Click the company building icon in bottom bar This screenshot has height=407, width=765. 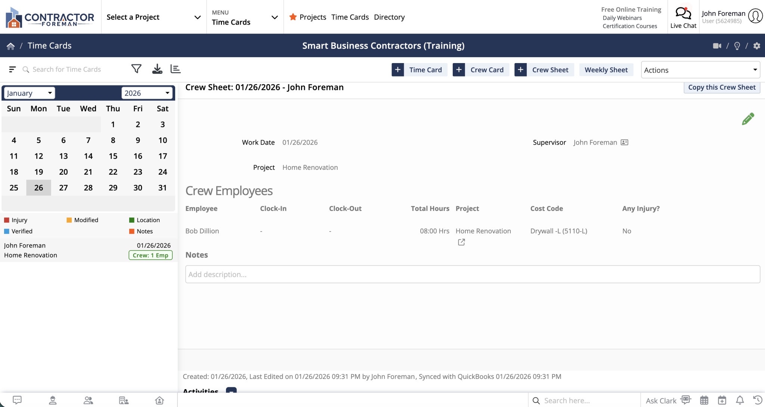click(x=124, y=400)
